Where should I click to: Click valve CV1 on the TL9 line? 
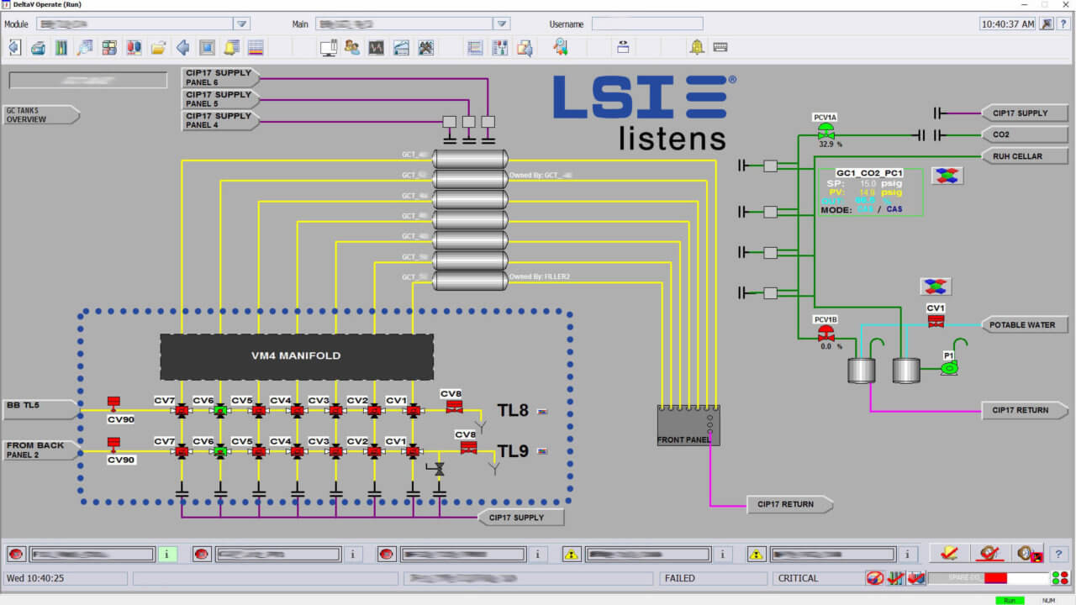click(414, 451)
